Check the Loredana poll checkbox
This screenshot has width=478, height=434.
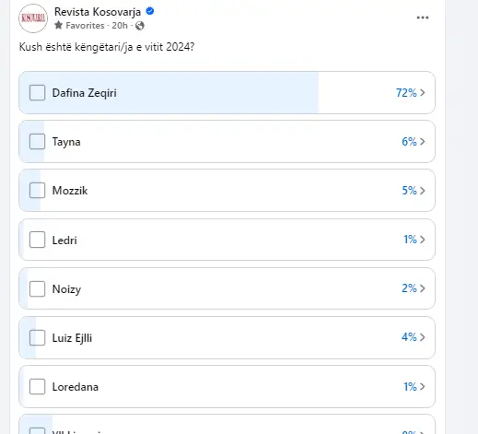click(37, 386)
